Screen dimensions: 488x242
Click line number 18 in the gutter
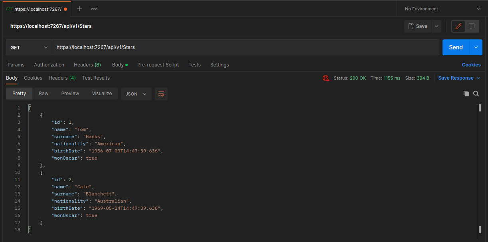point(17,230)
